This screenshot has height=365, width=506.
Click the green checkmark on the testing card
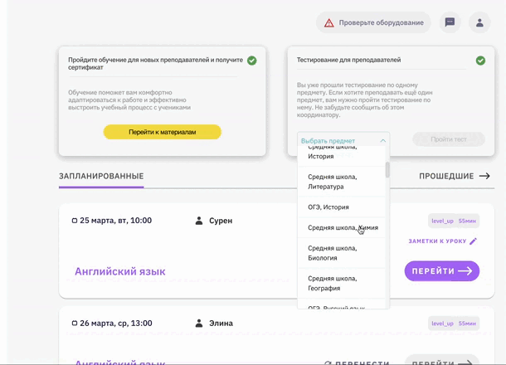coord(480,61)
